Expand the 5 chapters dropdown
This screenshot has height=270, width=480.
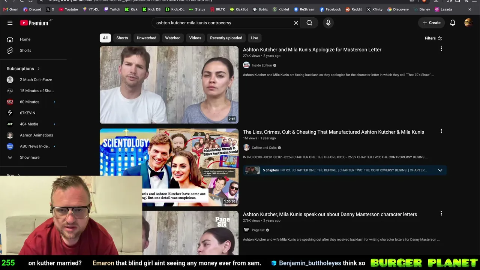(x=440, y=170)
